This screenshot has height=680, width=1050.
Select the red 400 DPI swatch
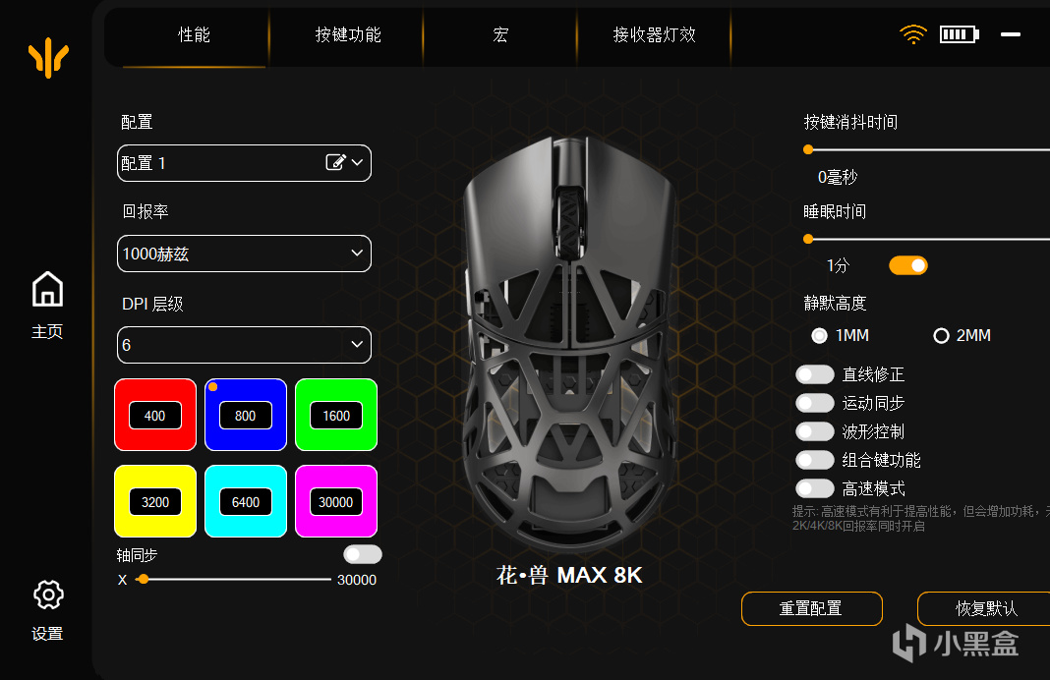pyautogui.click(x=155, y=415)
